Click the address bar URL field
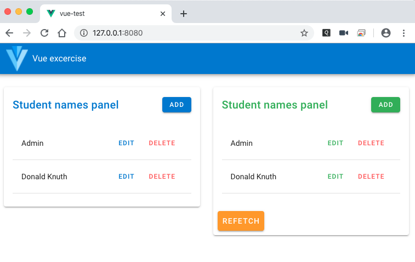This screenshot has width=415, height=262. coord(192,33)
